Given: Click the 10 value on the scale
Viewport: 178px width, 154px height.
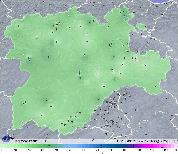Looking at the screenshot, I should 15,150.
